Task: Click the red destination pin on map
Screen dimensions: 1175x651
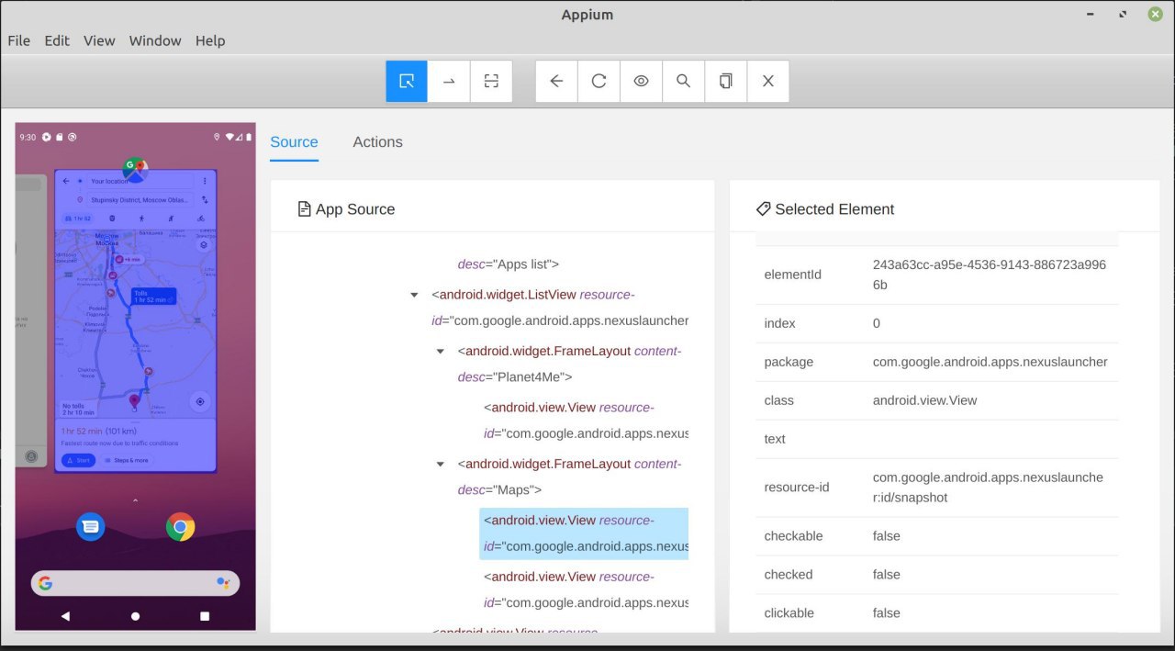Action: point(134,400)
